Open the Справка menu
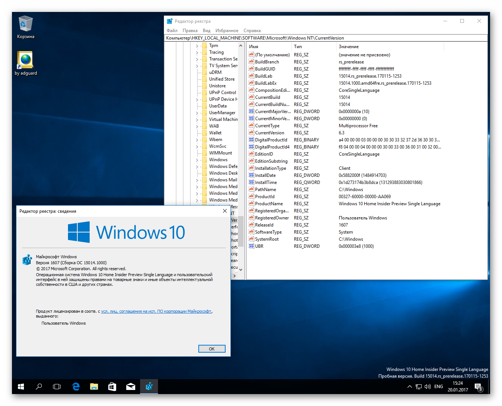Screen dimensions: 502x406 click(x=252, y=31)
